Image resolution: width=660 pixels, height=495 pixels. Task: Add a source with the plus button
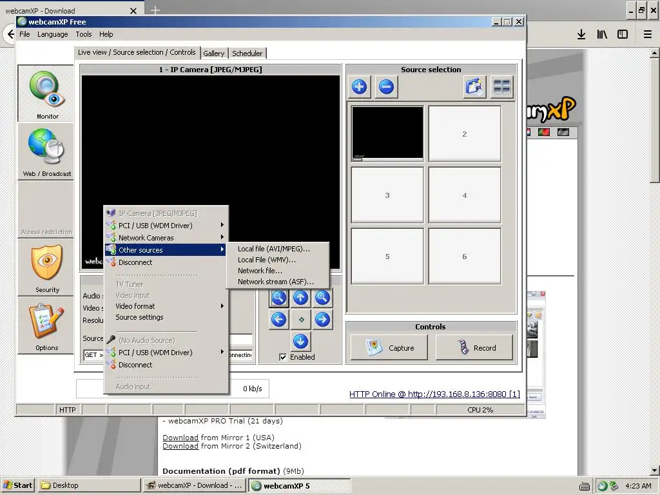pyautogui.click(x=359, y=87)
